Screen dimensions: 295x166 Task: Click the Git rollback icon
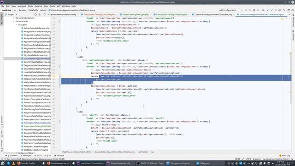(284, 10)
